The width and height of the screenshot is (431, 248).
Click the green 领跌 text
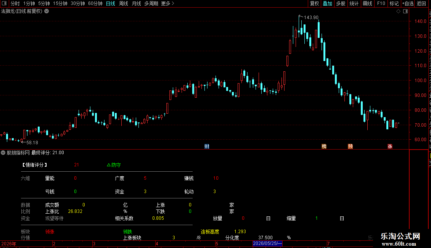[127, 232]
